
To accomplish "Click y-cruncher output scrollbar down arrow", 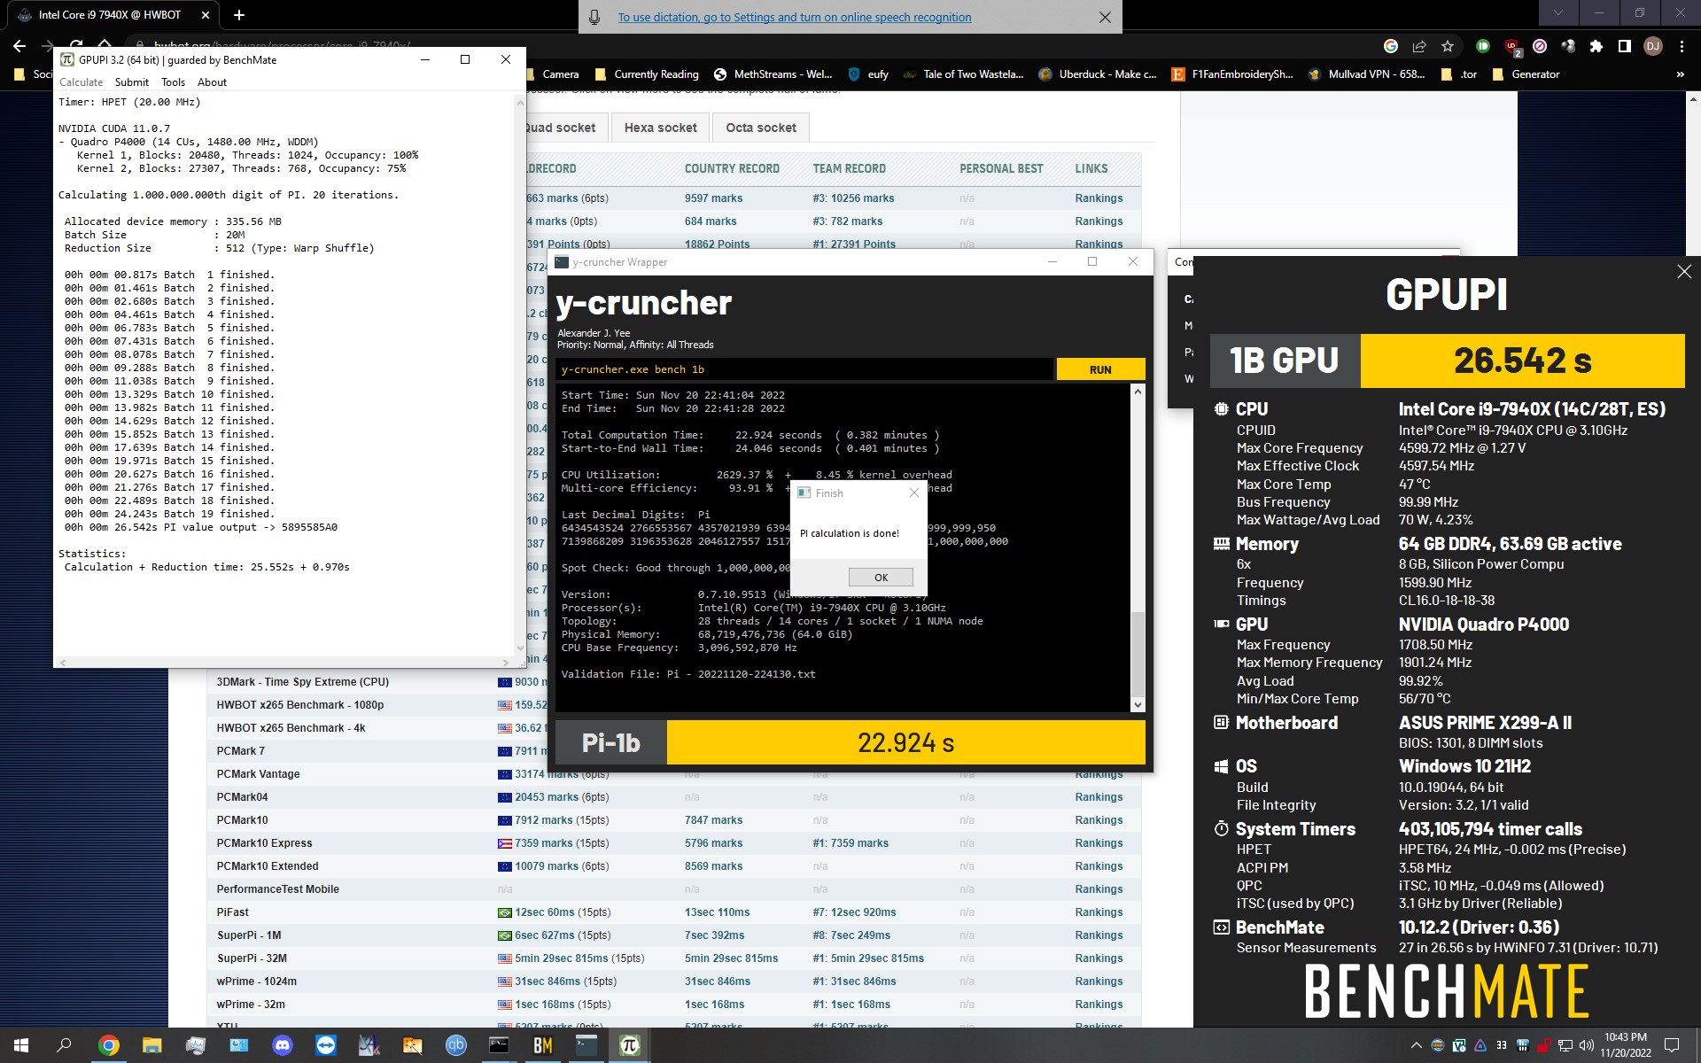I will [1138, 705].
